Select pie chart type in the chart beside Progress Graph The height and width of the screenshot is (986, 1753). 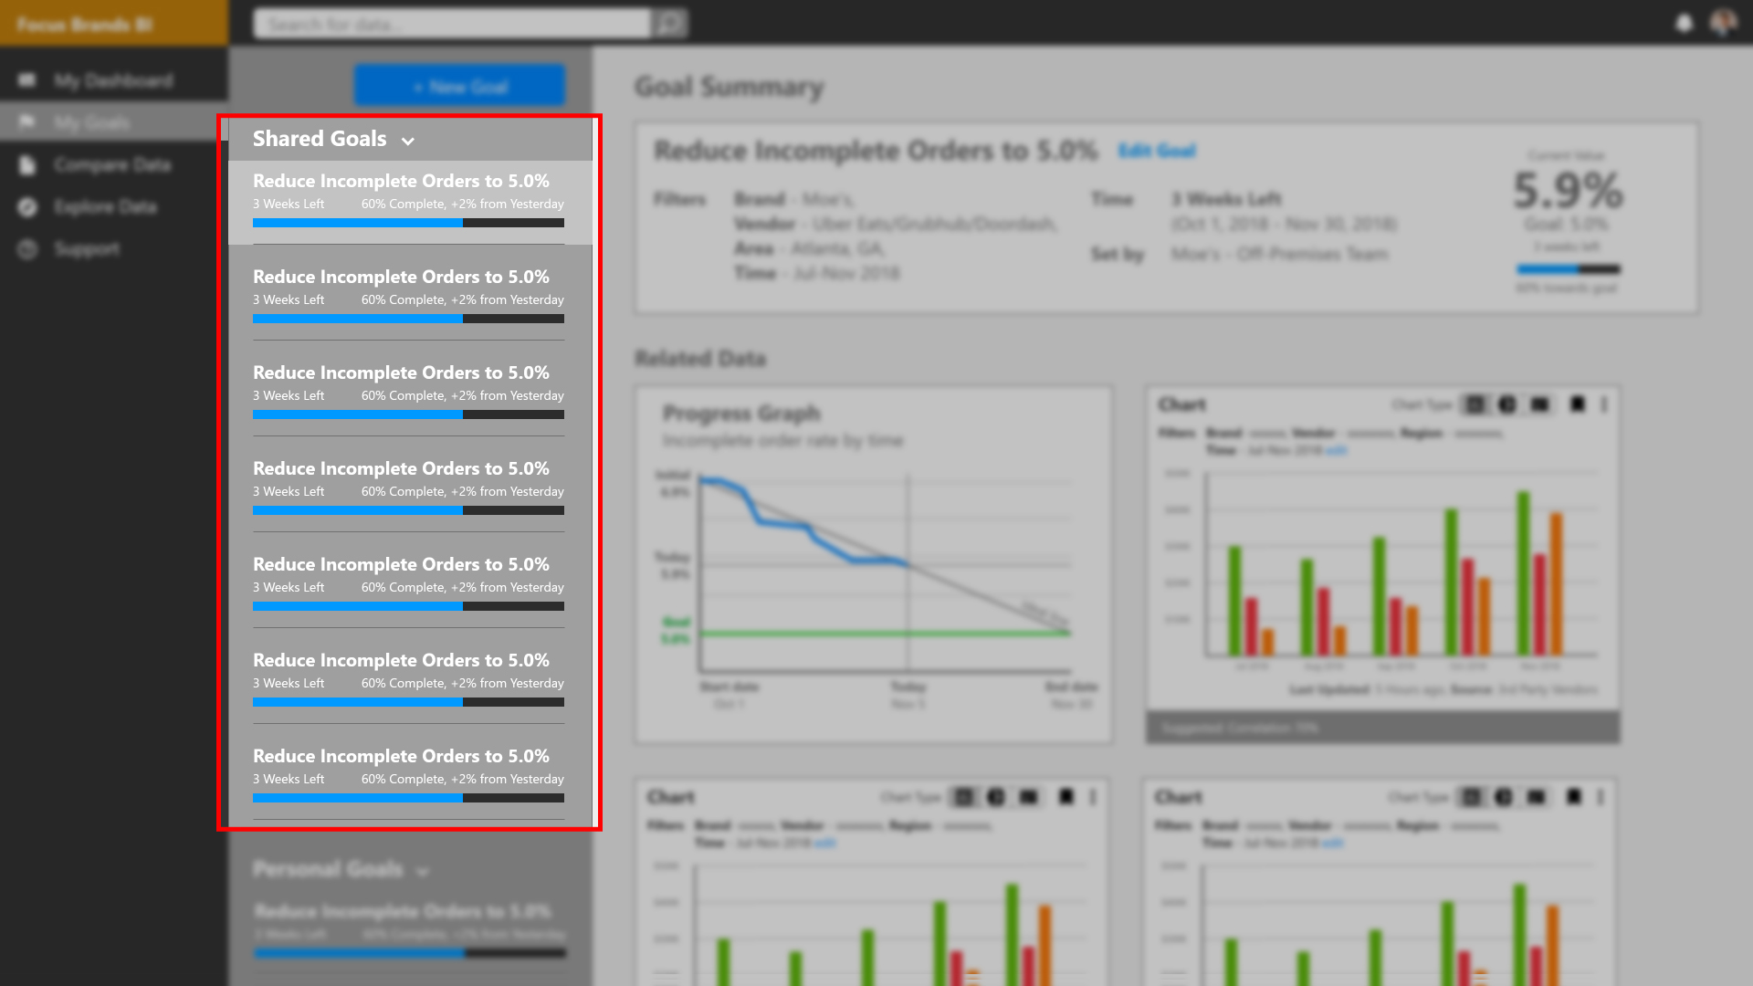(1507, 404)
